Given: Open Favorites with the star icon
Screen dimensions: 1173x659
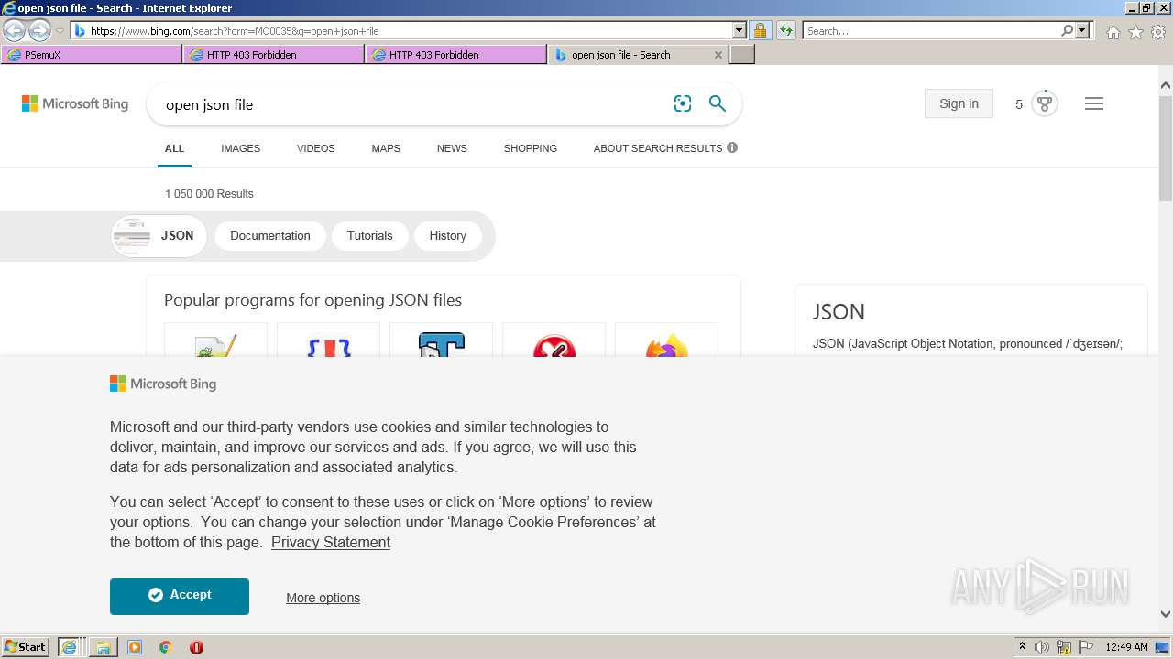Looking at the screenshot, I should 1135,32.
